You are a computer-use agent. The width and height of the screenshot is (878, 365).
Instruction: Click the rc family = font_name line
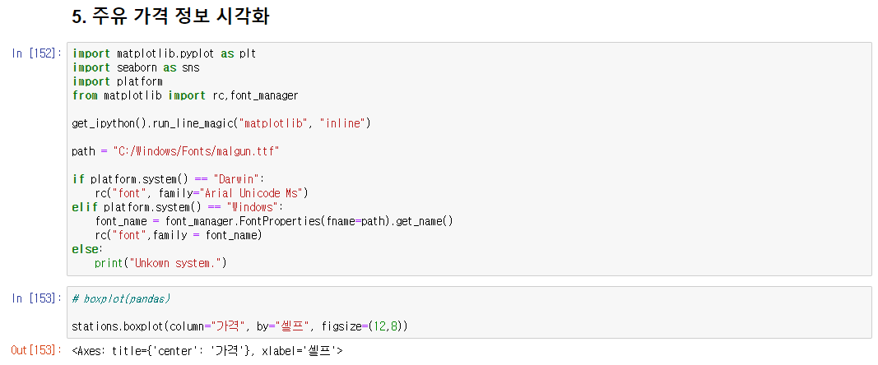pos(178,235)
